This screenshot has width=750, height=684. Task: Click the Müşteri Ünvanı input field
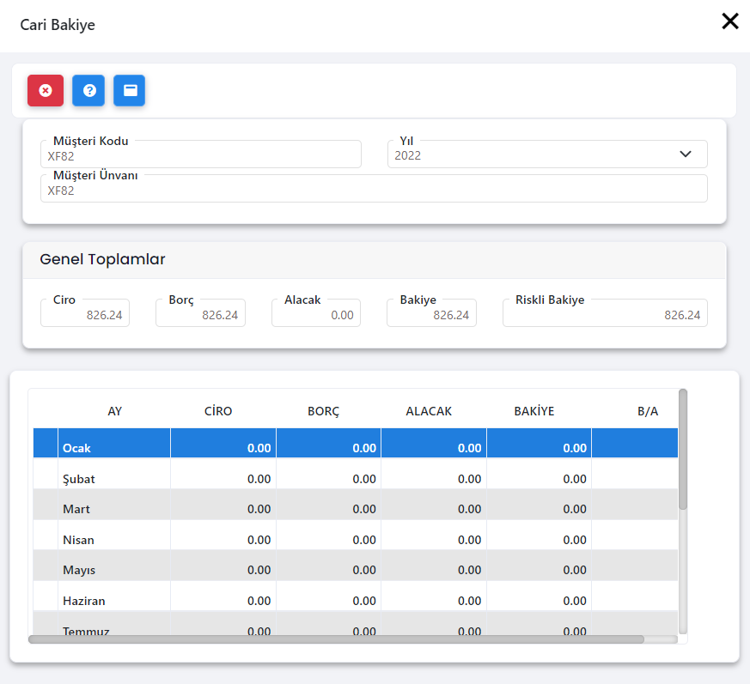tap(374, 189)
